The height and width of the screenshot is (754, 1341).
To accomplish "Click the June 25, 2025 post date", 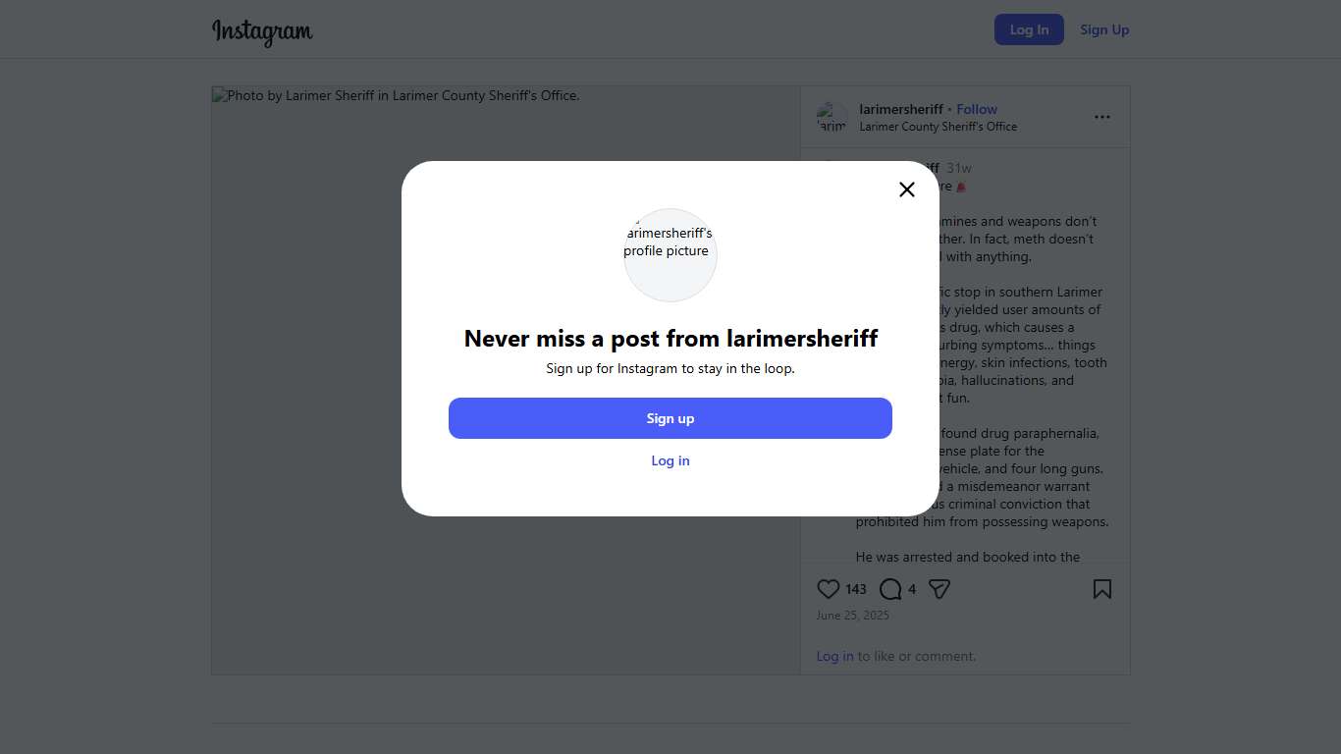I will 852,616.
